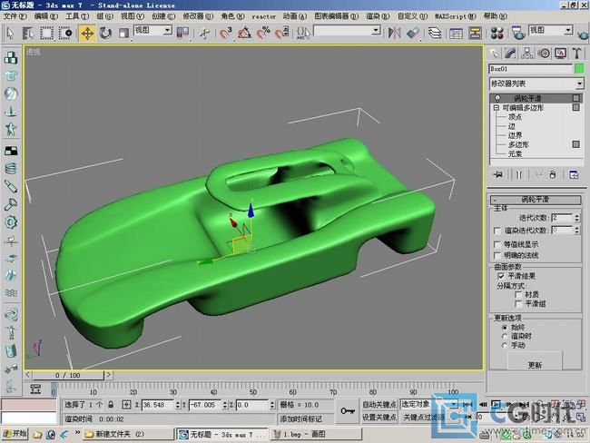Open the named selection sets dropdown
The width and height of the screenshot is (590, 443).
(347, 31)
